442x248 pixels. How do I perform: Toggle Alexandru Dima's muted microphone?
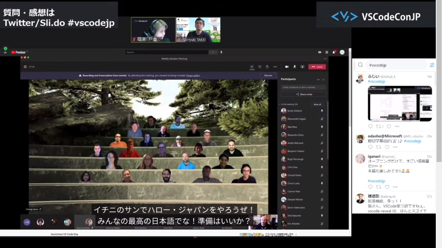pos(322,135)
